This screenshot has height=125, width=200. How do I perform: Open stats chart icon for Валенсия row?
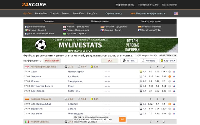[x=174, y=109]
